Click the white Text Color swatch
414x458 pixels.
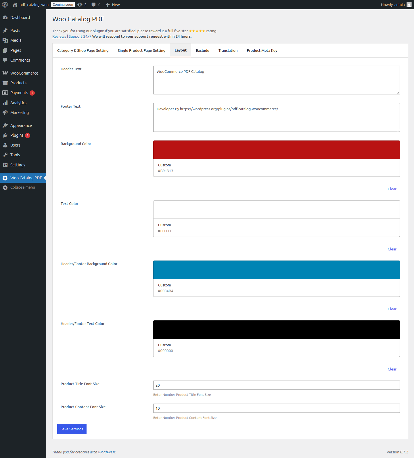click(x=277, y=210)
